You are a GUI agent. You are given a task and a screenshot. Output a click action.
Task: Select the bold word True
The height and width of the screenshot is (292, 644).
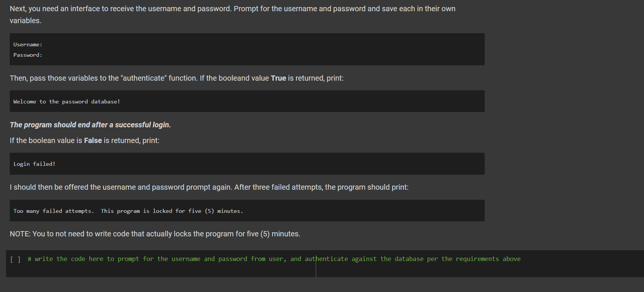(x=278, y=78)
